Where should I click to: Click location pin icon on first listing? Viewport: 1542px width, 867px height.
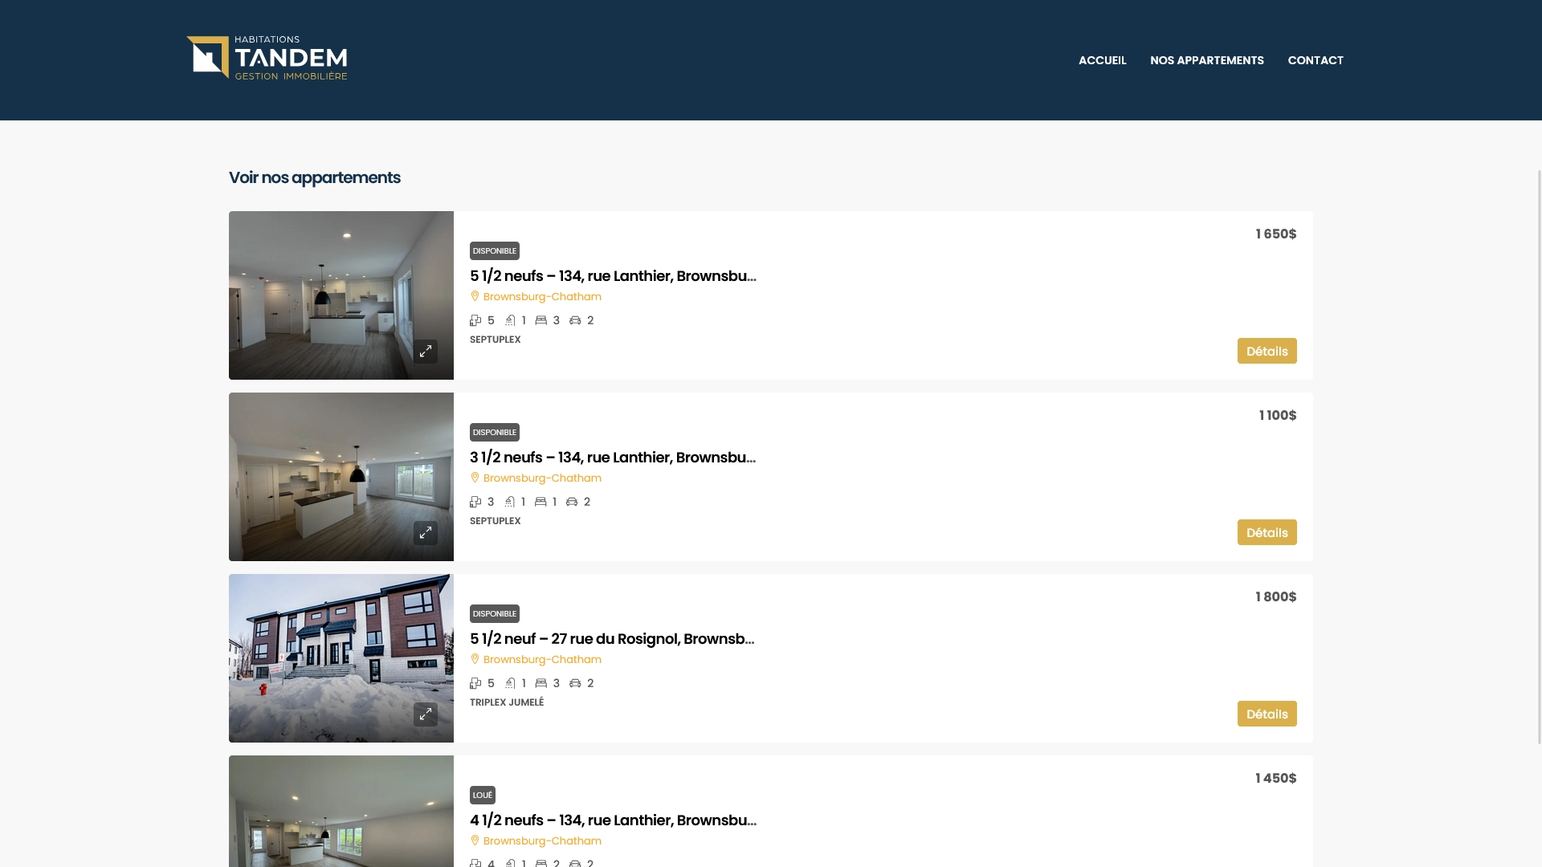[x=475, y=296]
